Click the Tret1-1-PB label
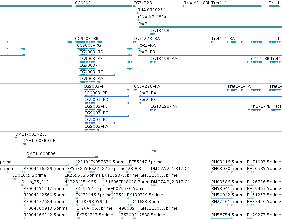The width and height of the screenshot is (282, 220). [x=259, y=106]
